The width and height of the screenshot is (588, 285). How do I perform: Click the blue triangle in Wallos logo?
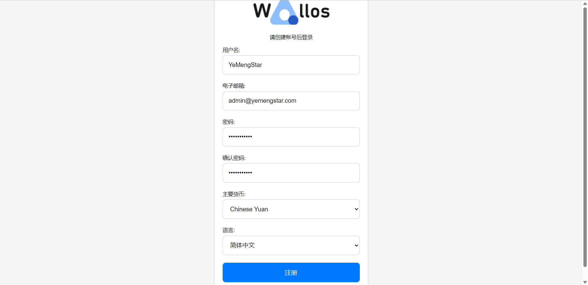point(284,13)
